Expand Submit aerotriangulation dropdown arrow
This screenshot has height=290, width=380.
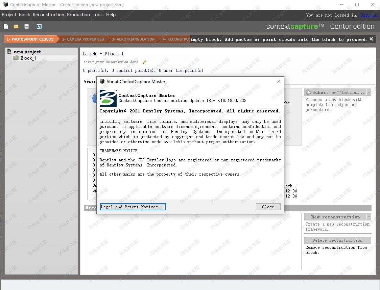[x=369, y=93]
